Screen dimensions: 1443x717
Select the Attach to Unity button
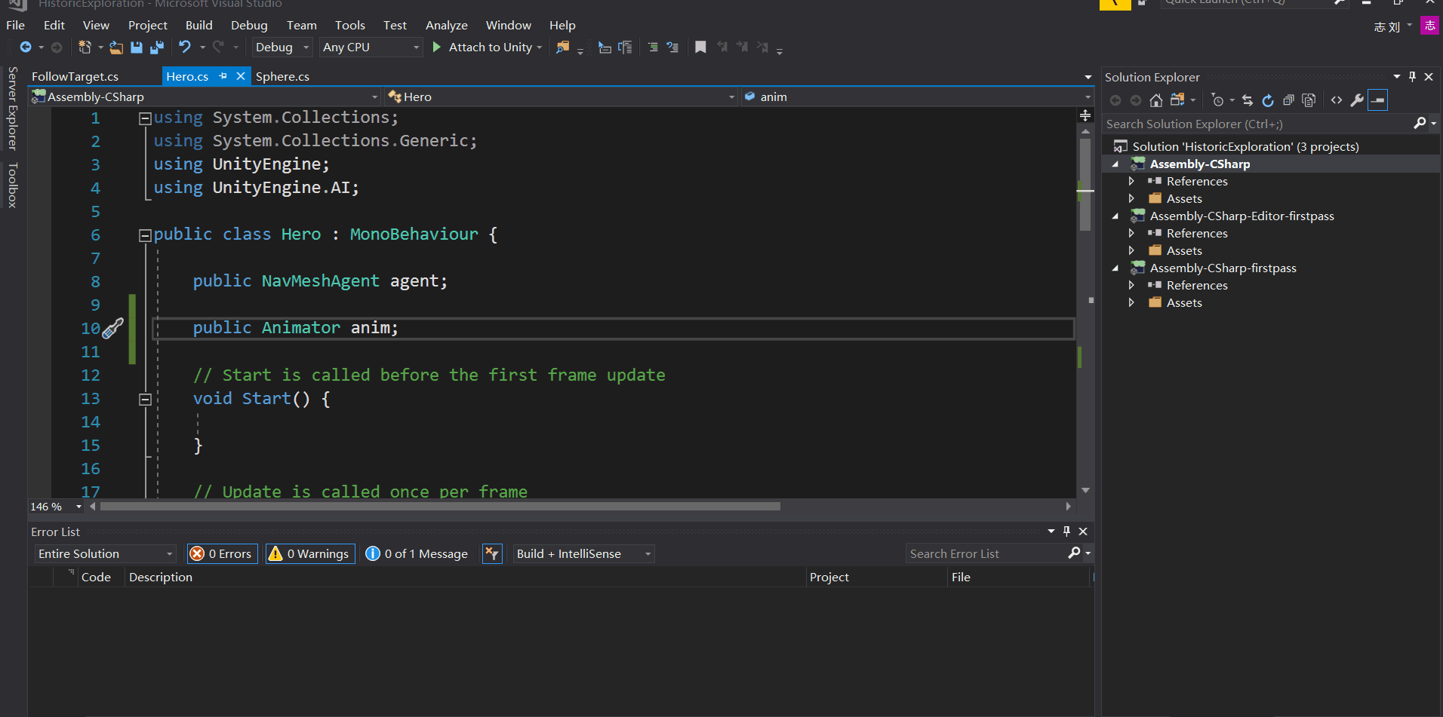pos(487,47)
